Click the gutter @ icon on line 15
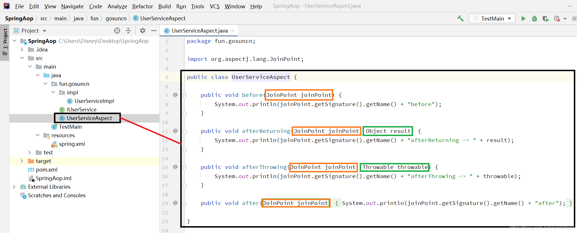Screen dimensions: 577x233 point(175,167)
